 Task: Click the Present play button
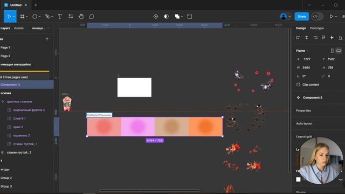click(x=332, y=17)
